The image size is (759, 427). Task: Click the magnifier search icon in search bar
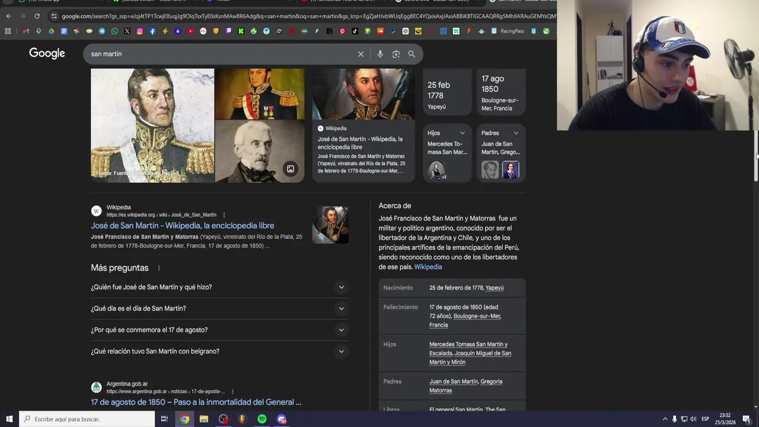point(412,54)
